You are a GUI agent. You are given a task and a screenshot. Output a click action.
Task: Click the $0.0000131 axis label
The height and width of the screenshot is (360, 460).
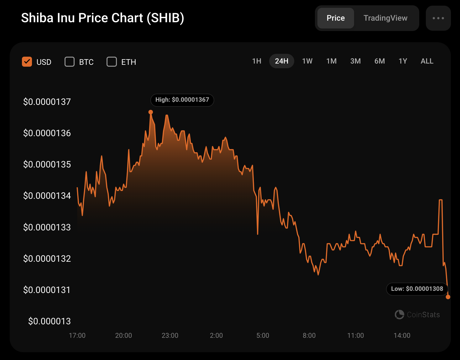click(47, 290)
